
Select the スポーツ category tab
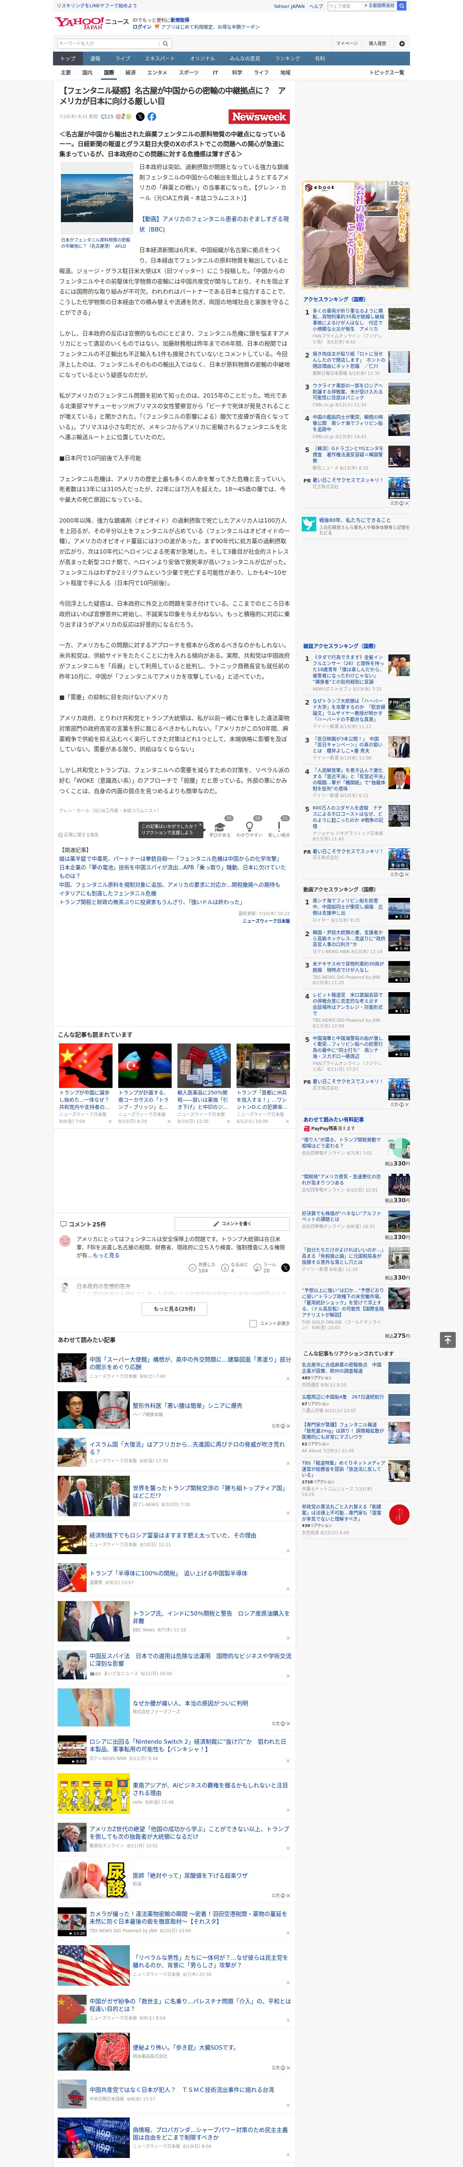(188, 72)
